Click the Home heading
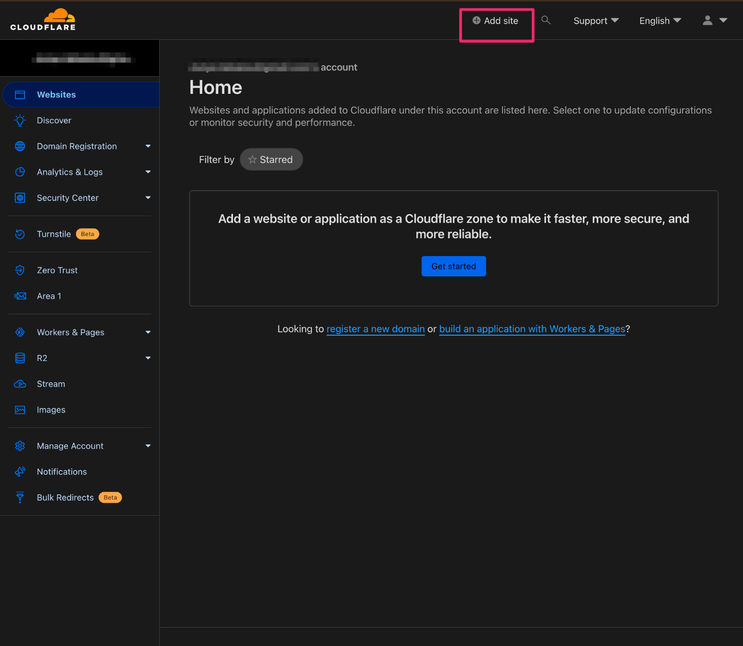The image size is (743, 646). tap(215, 88)
